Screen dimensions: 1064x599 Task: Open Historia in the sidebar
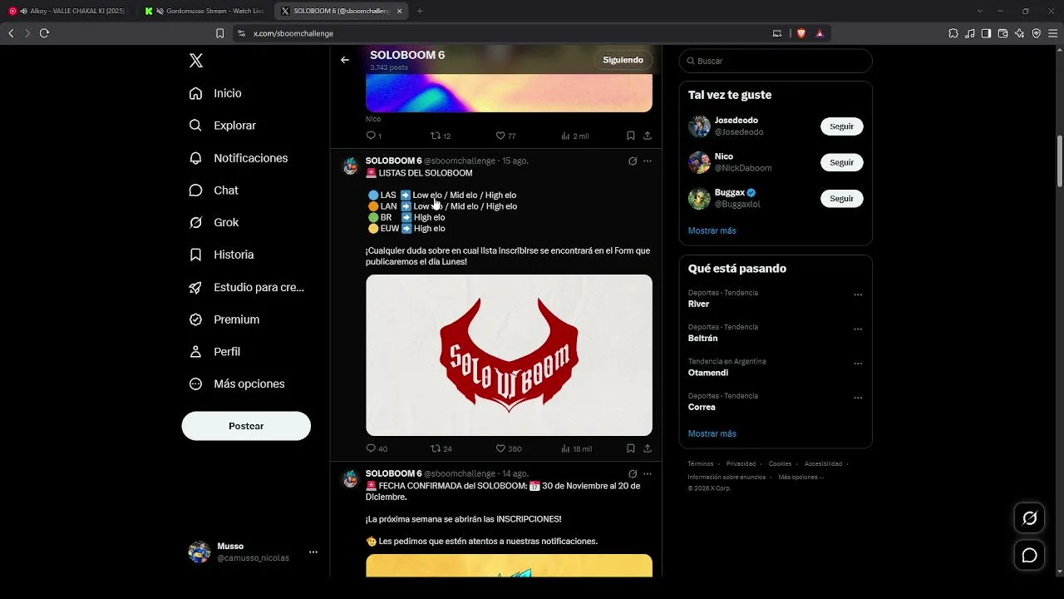[x=221, y=255]
